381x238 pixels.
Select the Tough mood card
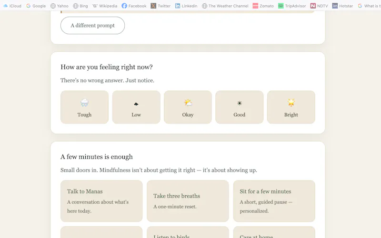[x=85, y=107]
